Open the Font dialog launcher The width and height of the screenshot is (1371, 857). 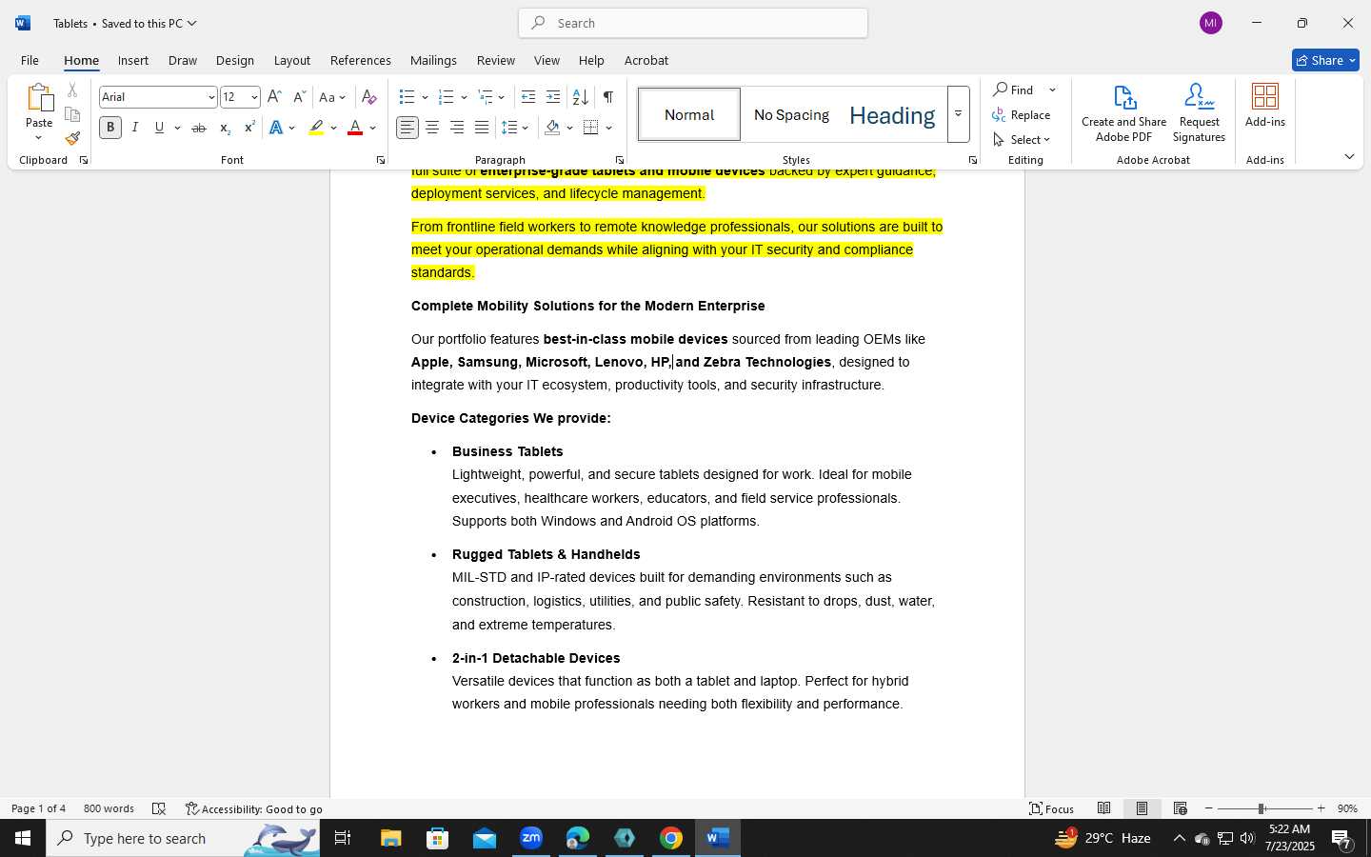point(380,160)
